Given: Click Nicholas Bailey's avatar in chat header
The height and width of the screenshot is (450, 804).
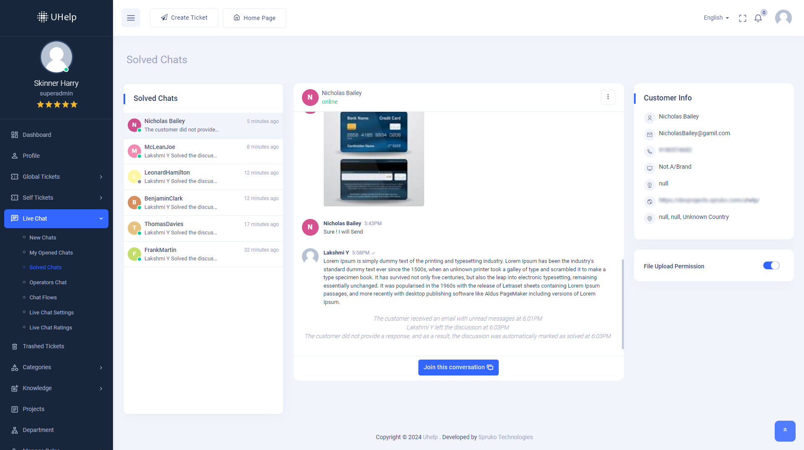Looking at the screenshot, I should point(310,97).
